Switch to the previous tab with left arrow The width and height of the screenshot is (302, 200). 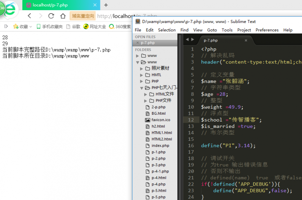[x=187, y=39]
